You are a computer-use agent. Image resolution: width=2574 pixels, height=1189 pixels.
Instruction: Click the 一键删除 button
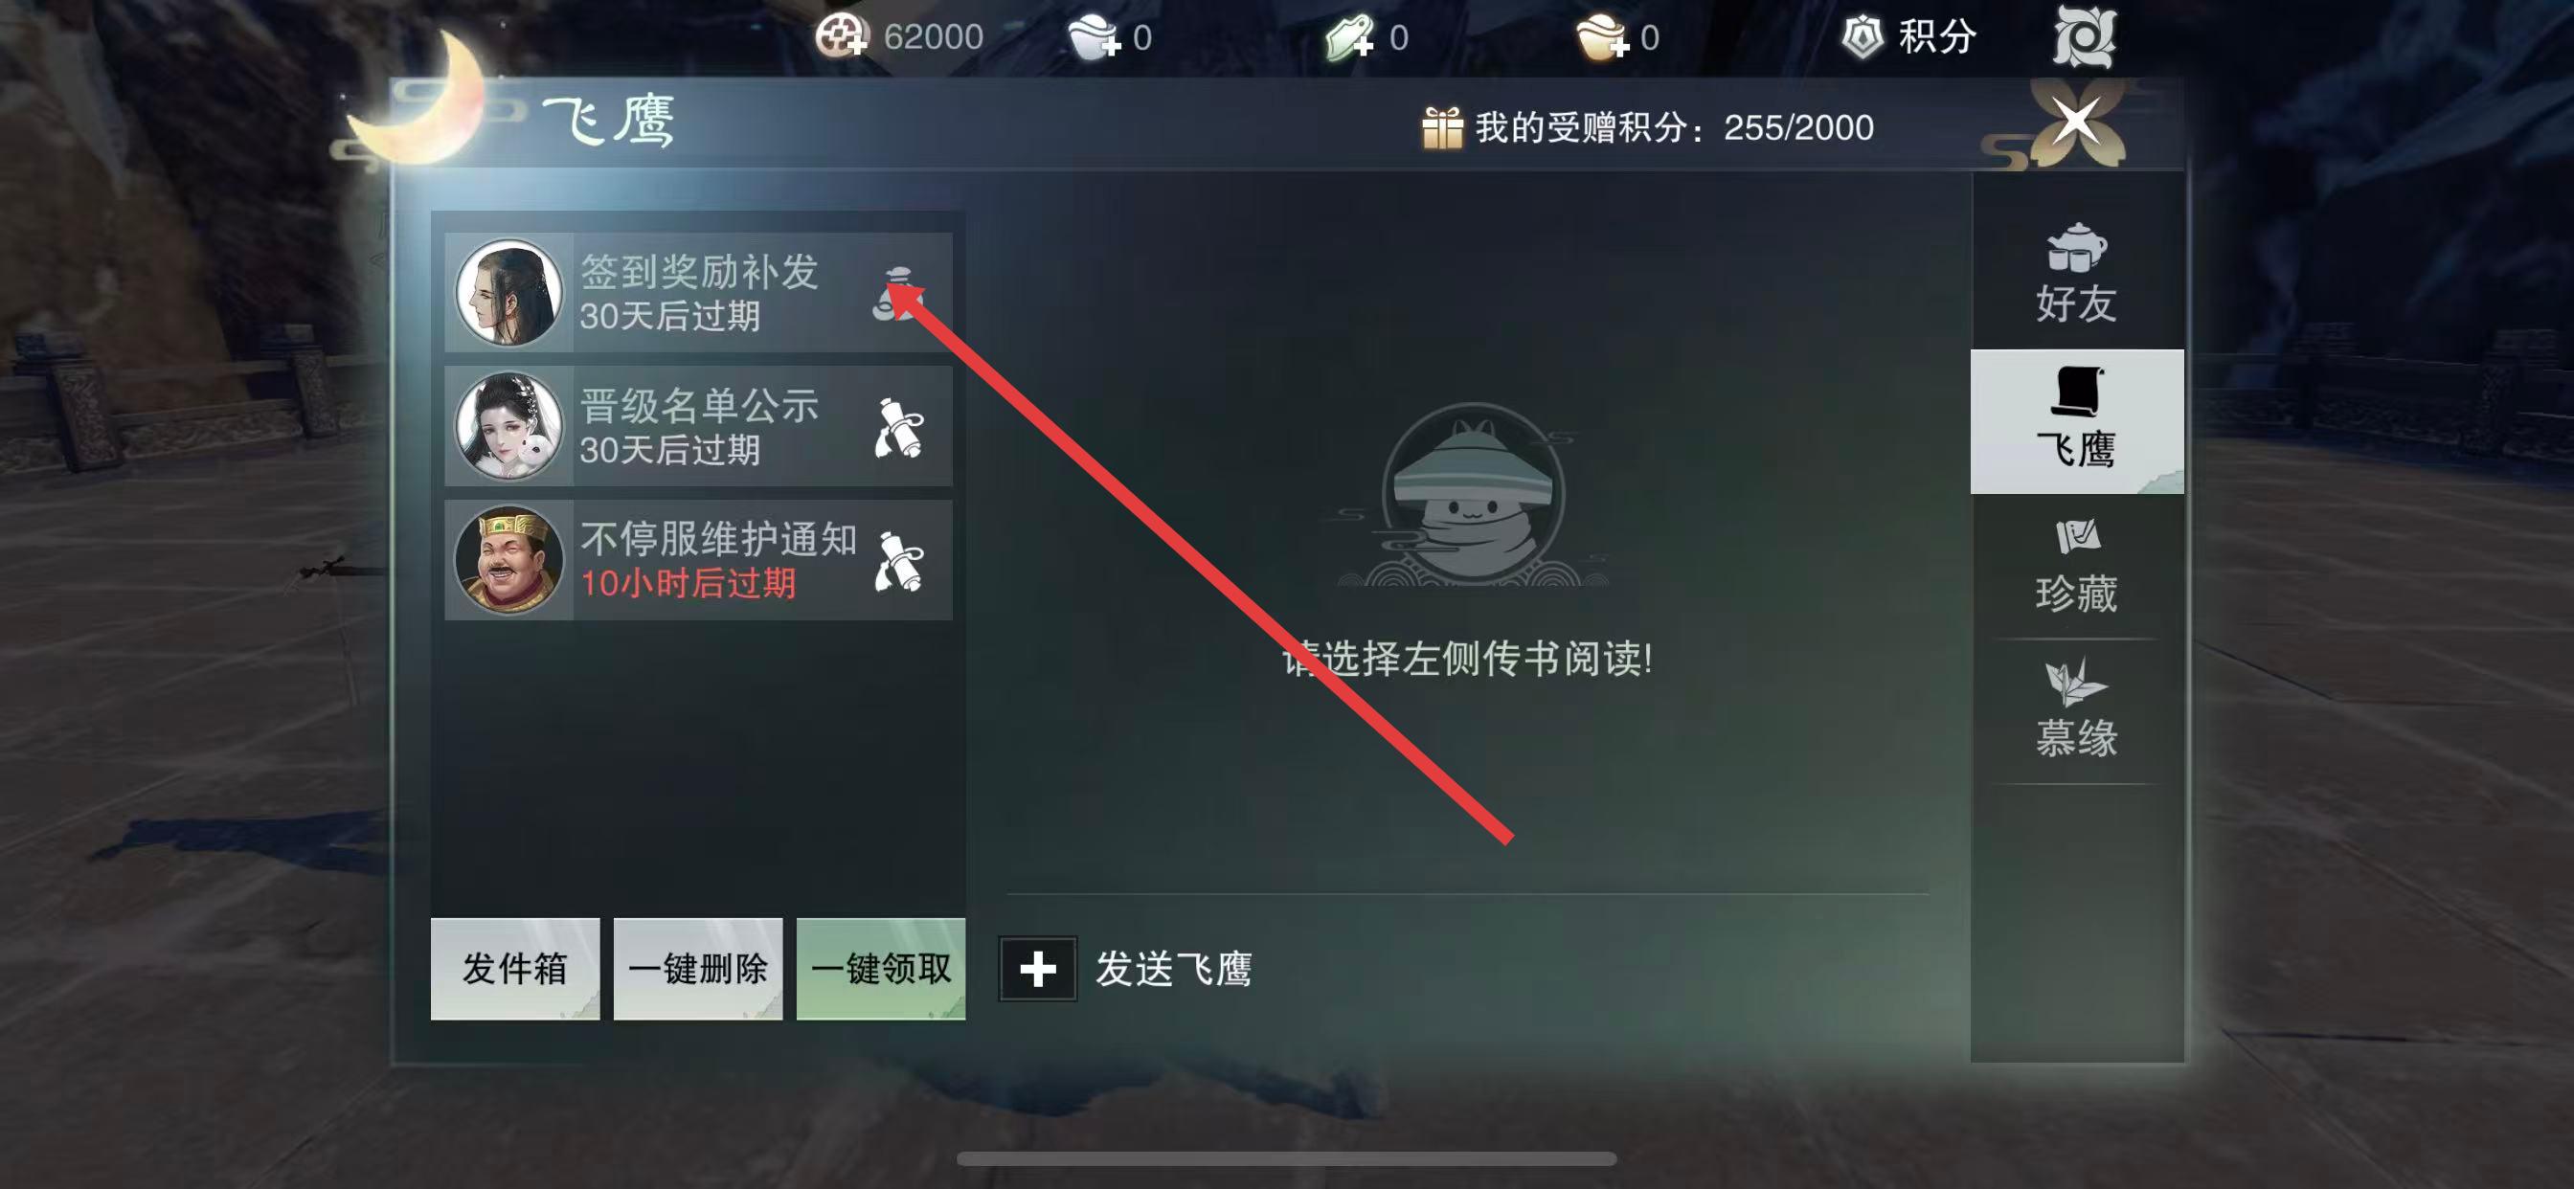tap(697, 968)
